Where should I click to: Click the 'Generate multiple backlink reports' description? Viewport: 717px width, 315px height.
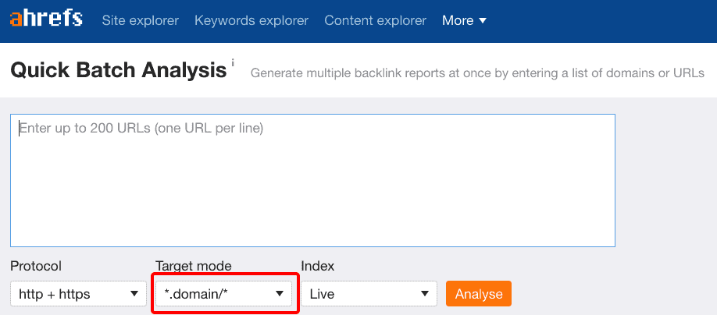click(477, 73)
